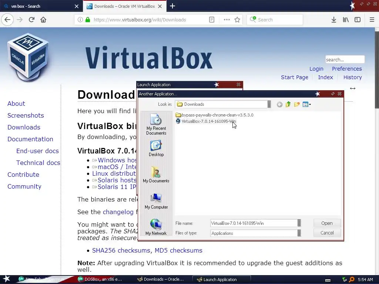Viewport: 379px width, 284px height.
Task: Select My Network in the places bar
Action: pos(156,227)
